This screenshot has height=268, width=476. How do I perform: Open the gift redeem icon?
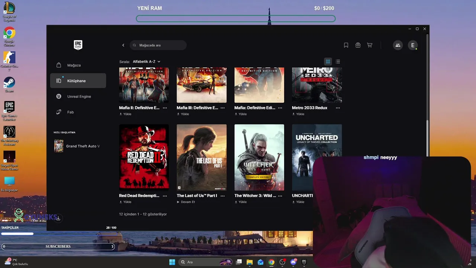358,45
